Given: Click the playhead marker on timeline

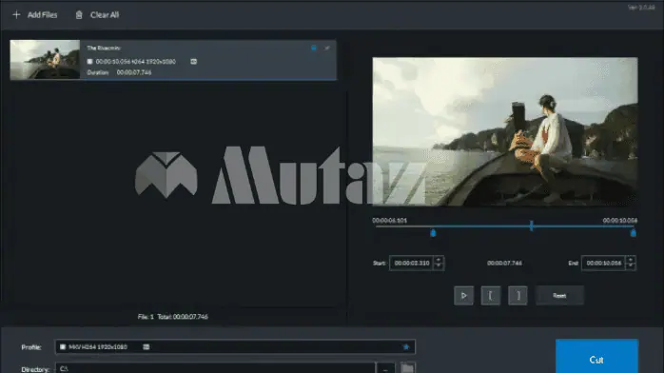Looking at the screenshot, I should pos(531,226).
